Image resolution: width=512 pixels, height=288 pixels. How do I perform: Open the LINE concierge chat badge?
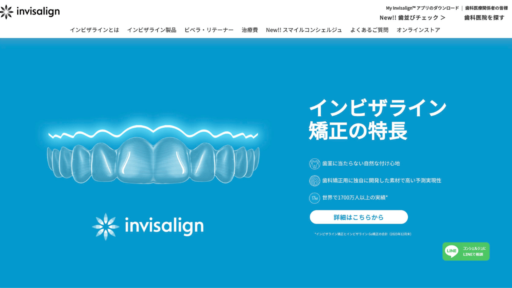pos(466,251)
